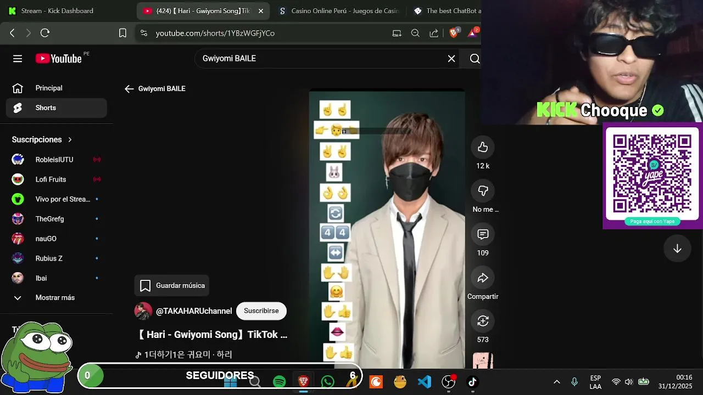
Task: Like the Gwiyomi Song short
Action: [x=483, y=147]
